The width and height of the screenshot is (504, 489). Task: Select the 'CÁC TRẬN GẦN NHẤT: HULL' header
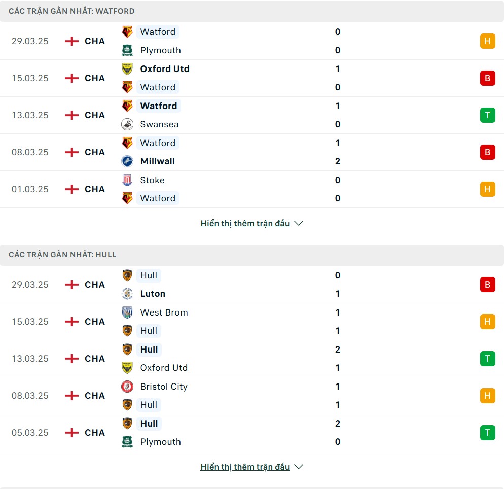[x=62, y=254]
